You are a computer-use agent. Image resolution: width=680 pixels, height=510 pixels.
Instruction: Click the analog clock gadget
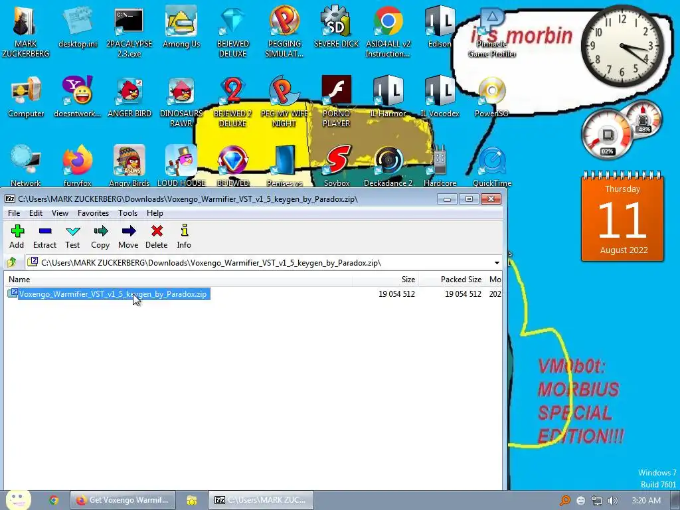click(x=622, y=45)
